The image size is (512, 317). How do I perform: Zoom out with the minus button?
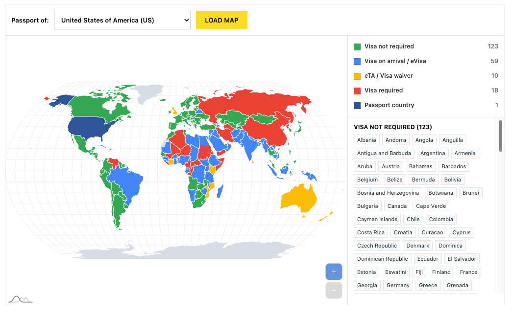(334, 290)
